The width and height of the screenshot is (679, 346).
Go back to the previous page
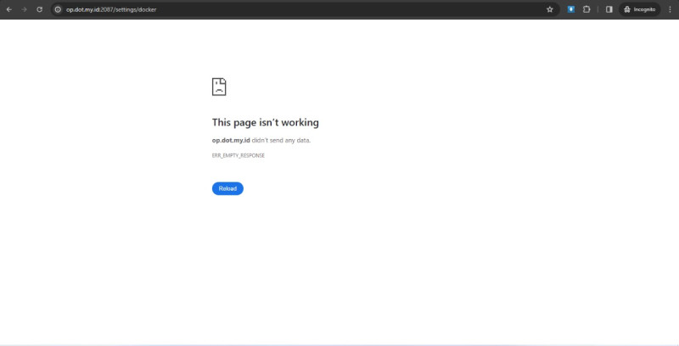[x=8, y=9]
